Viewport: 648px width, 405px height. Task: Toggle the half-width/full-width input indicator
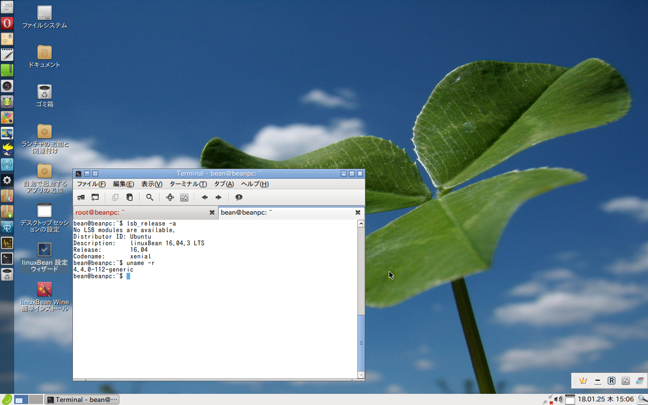[597, 381]
